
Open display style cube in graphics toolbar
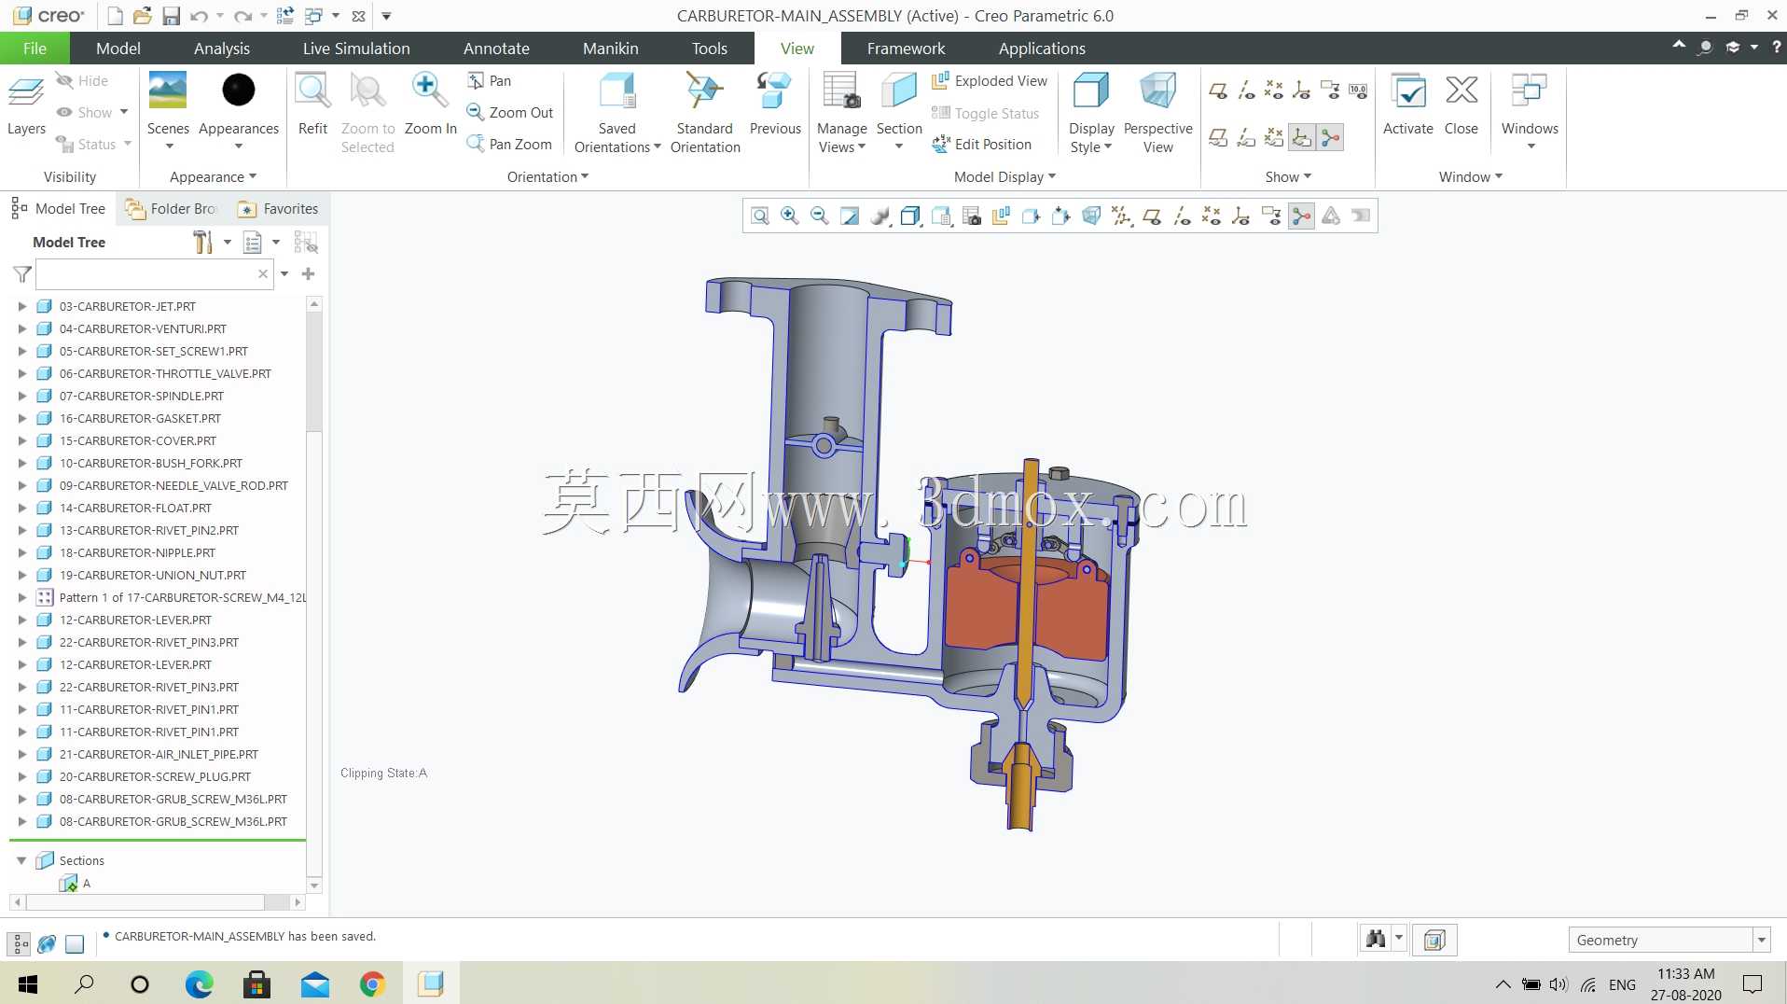tap(910, 216)
